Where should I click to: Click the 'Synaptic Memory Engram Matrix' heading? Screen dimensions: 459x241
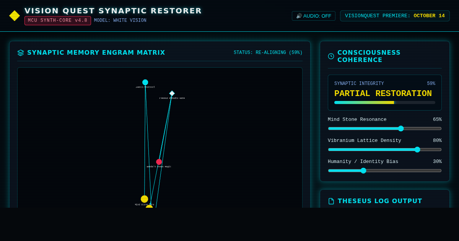click(x=96, y=53)
